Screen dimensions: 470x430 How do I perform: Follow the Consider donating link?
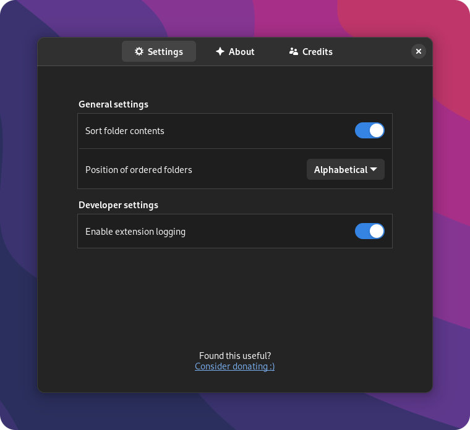[x=235, y=366]
